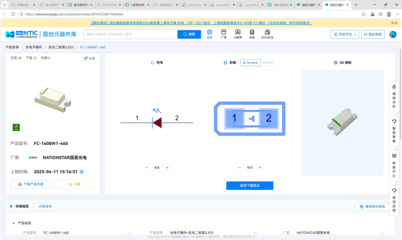This screenshot has height=240, width=402.
Task: Zoom in the symbol preview with plus
Action: click(x=167, y=167)
